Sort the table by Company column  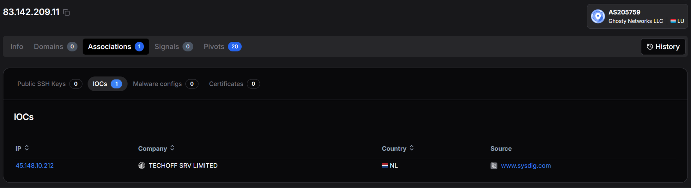(172, 148)
